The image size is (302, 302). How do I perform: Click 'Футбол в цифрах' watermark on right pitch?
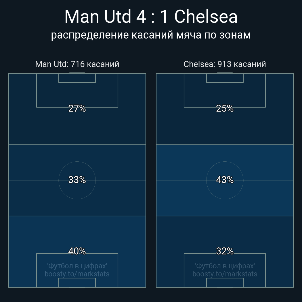click(225, 266)
